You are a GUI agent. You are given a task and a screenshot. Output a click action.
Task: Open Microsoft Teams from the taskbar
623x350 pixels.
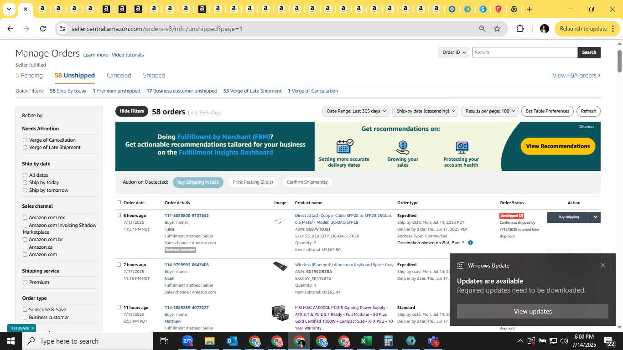[433, 341]
